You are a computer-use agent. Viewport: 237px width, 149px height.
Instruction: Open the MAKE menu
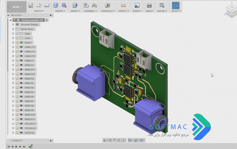tap(150, 11)
